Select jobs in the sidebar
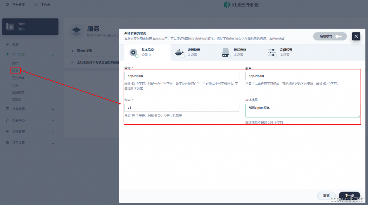368x205 pixels. [15, 85]
